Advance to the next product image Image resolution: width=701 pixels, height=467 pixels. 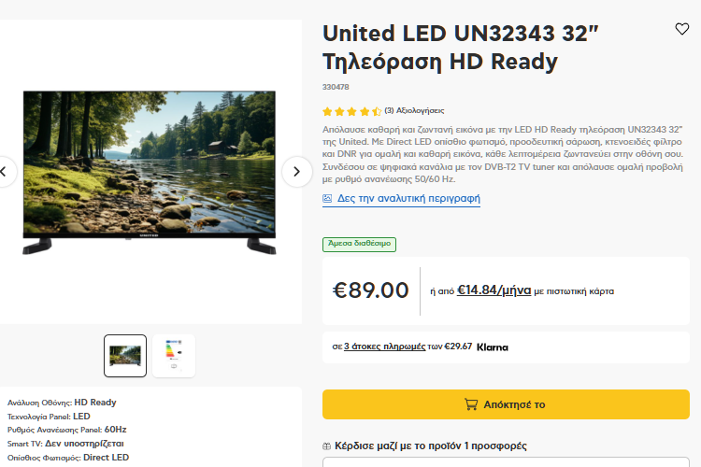coord(296,171)
